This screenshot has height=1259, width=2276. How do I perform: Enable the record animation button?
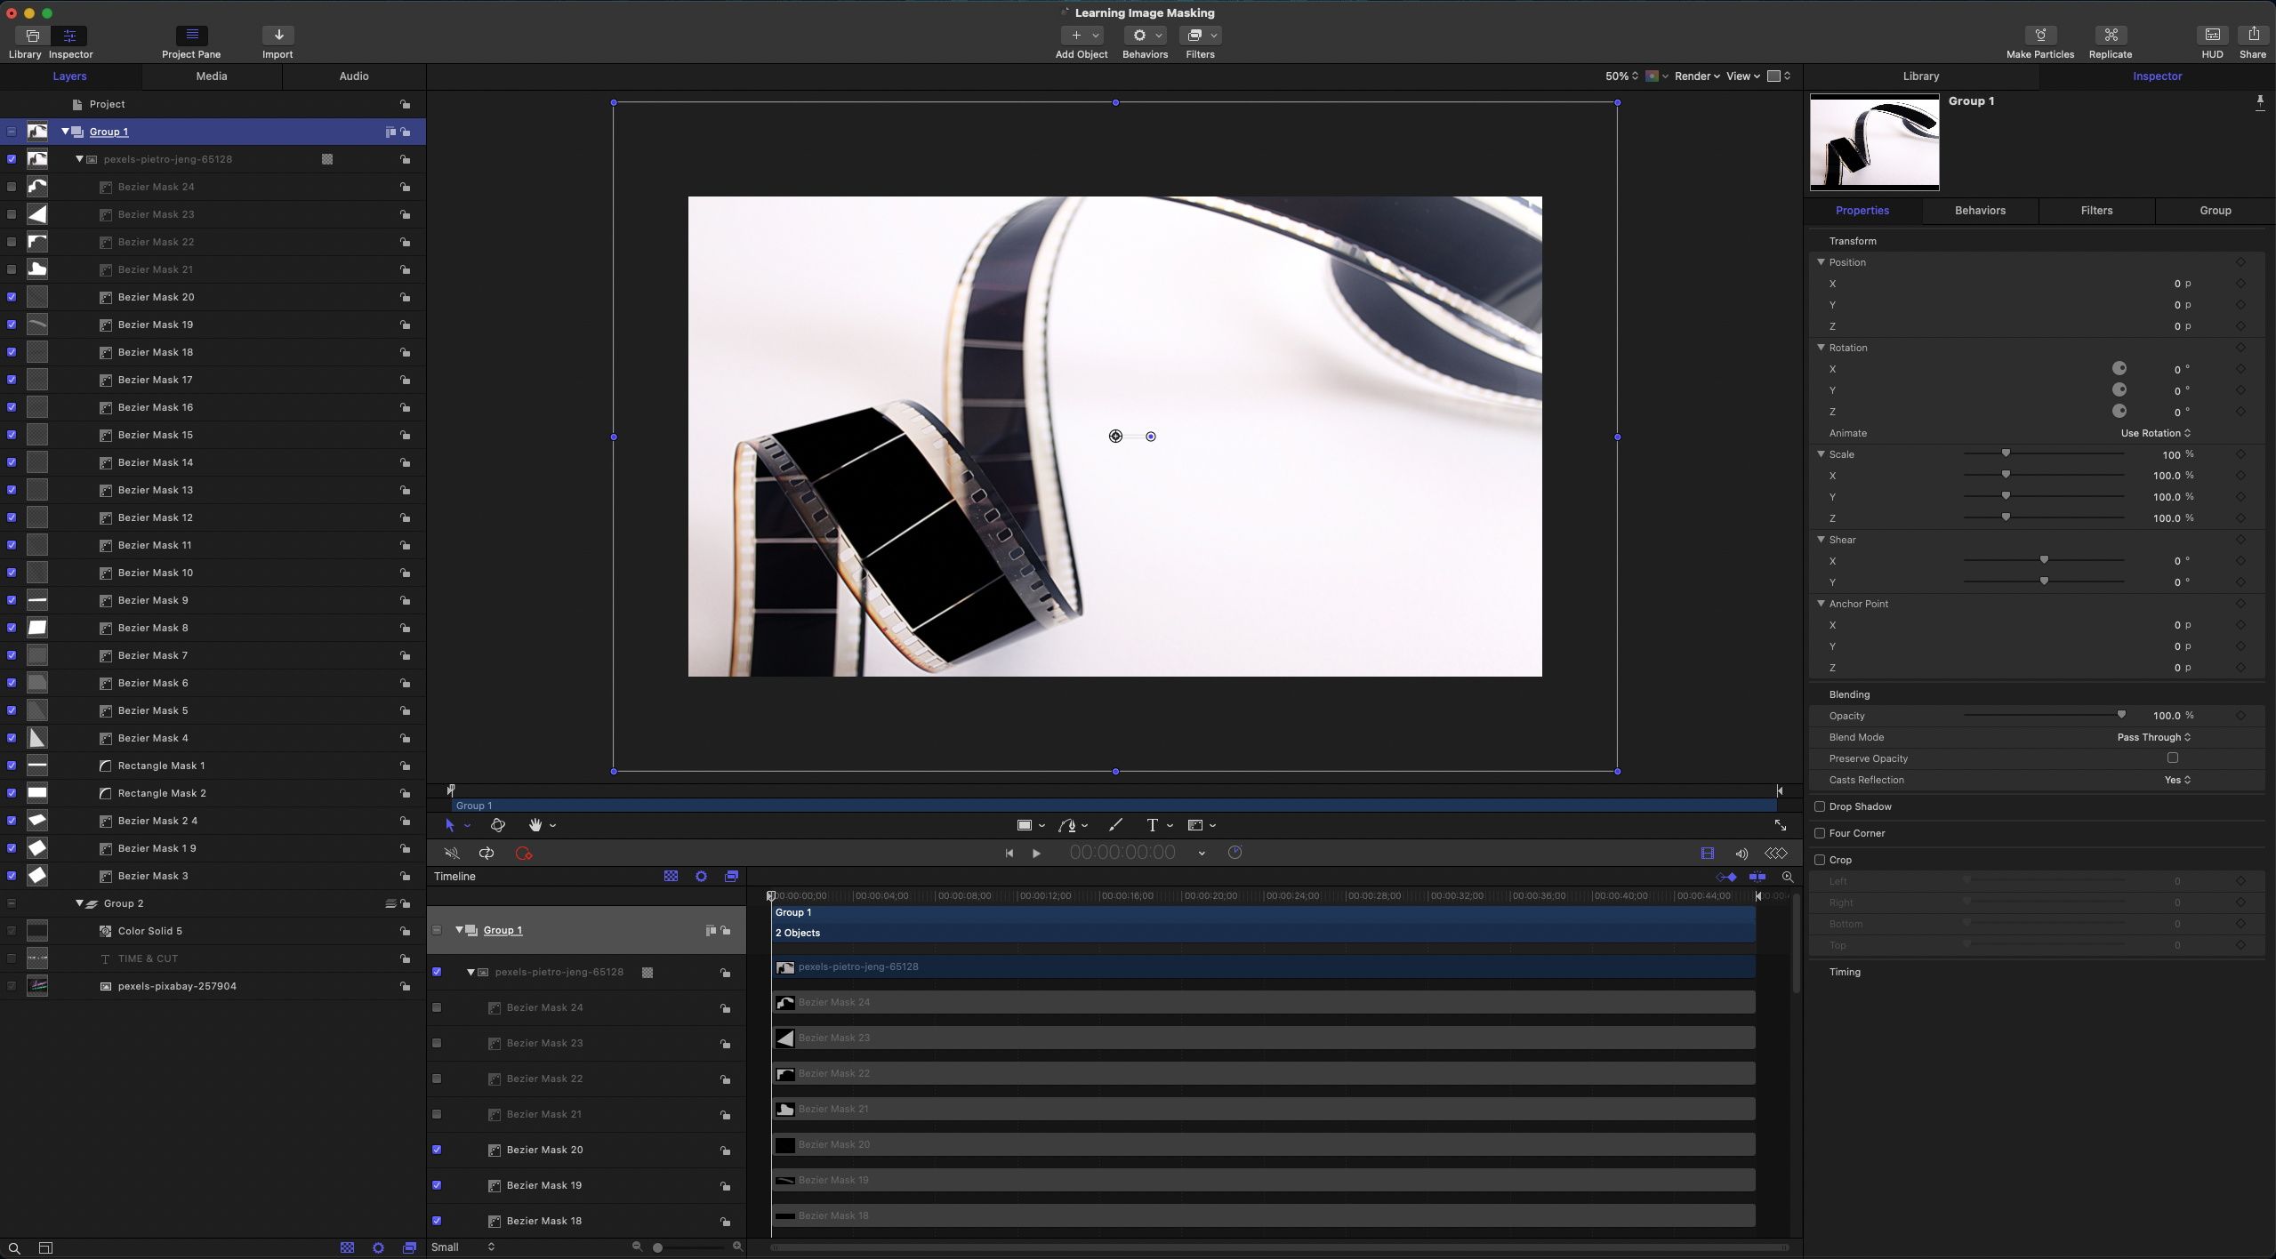pos(524,854)
